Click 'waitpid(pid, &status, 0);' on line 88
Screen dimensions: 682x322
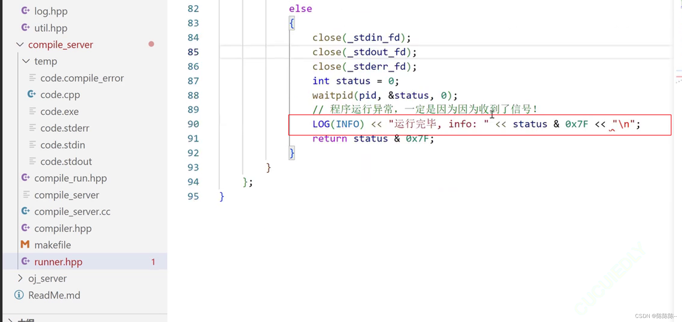[385, 95]
